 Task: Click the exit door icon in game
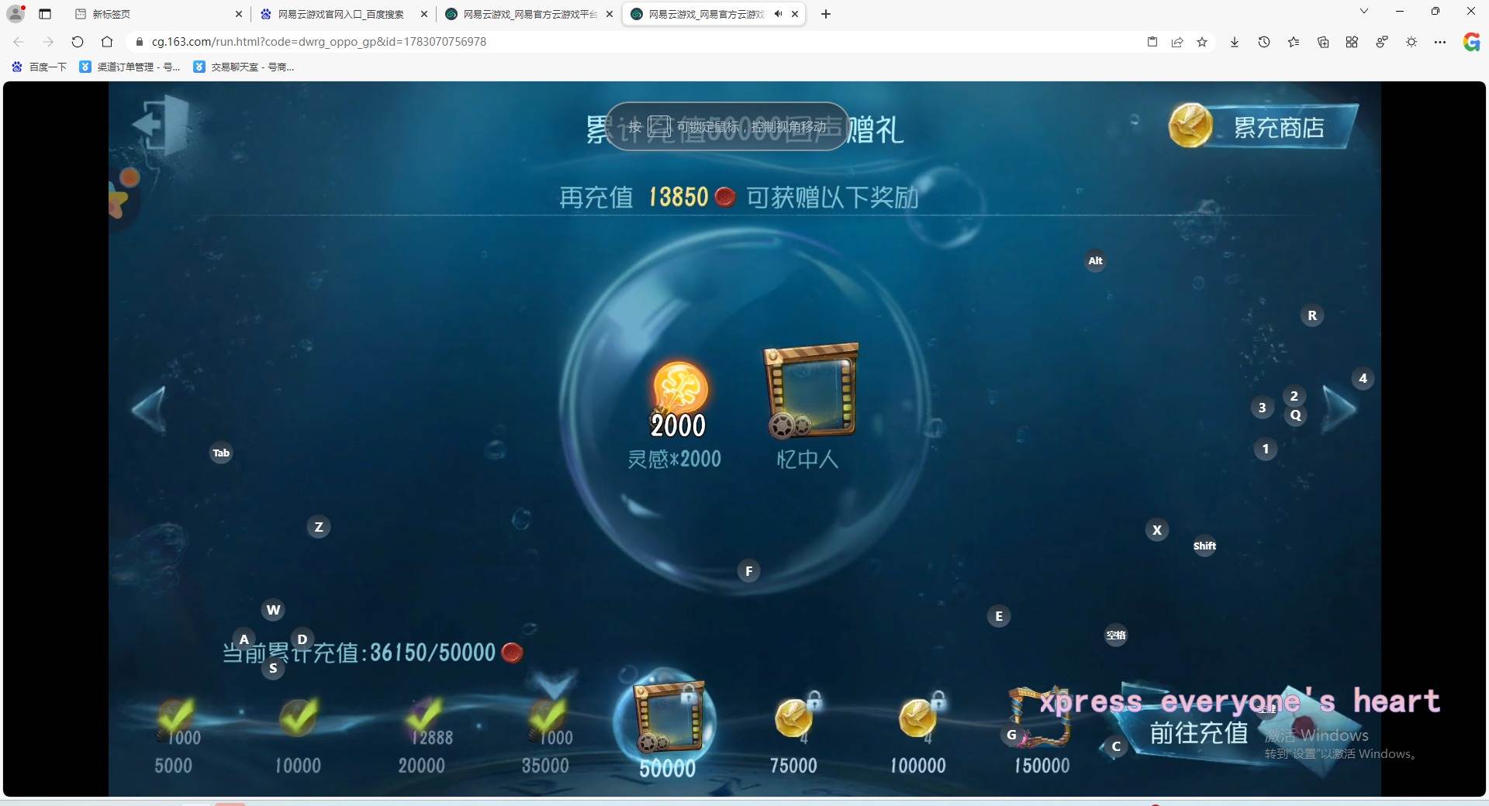point(161,124)
